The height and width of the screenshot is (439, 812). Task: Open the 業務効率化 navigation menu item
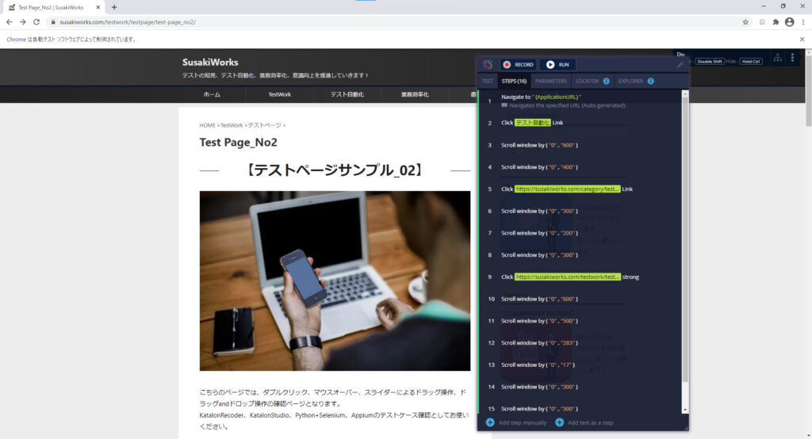point(415,94)
